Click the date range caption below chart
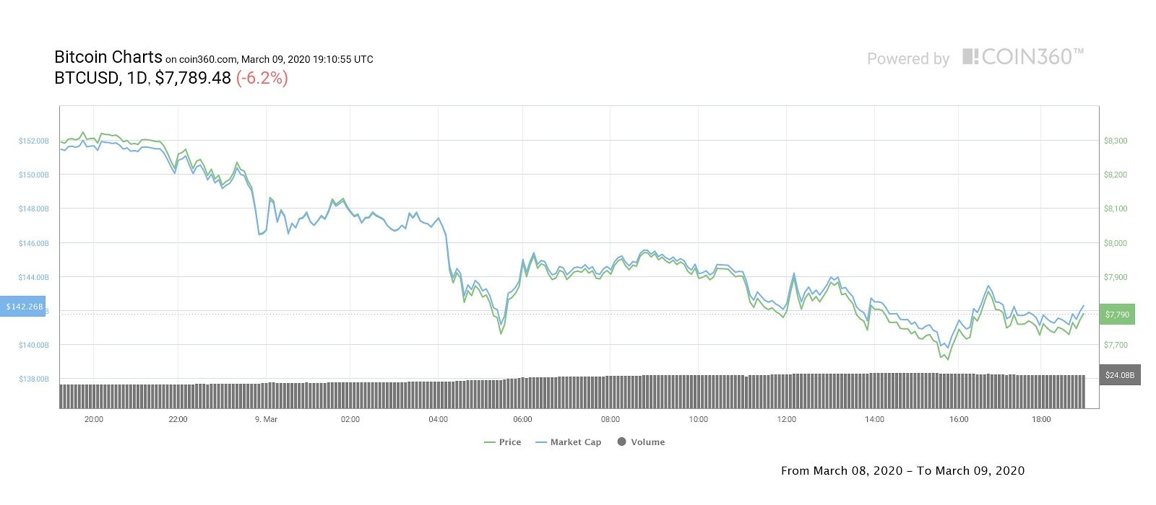Image resolution: width=1156 pixels, height=505 pixels. click(902, 470)
